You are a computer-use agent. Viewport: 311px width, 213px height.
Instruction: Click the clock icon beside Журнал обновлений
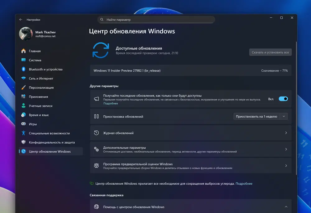[97, 133]
